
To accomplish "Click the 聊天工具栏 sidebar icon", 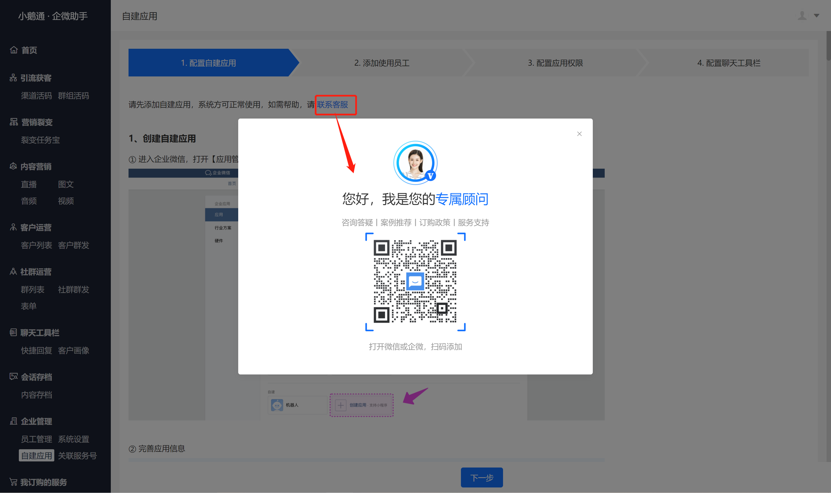I will pyautogui.click(x=13, y=332).
